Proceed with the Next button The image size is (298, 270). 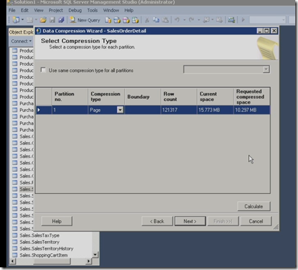(190, 222)
